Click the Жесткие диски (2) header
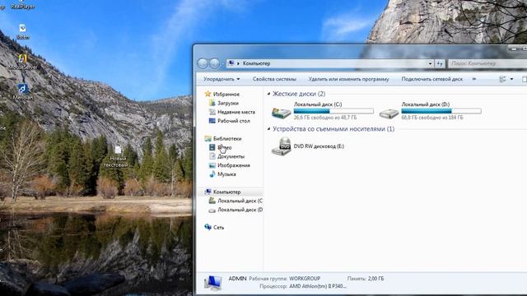 (x=299, y=94)
